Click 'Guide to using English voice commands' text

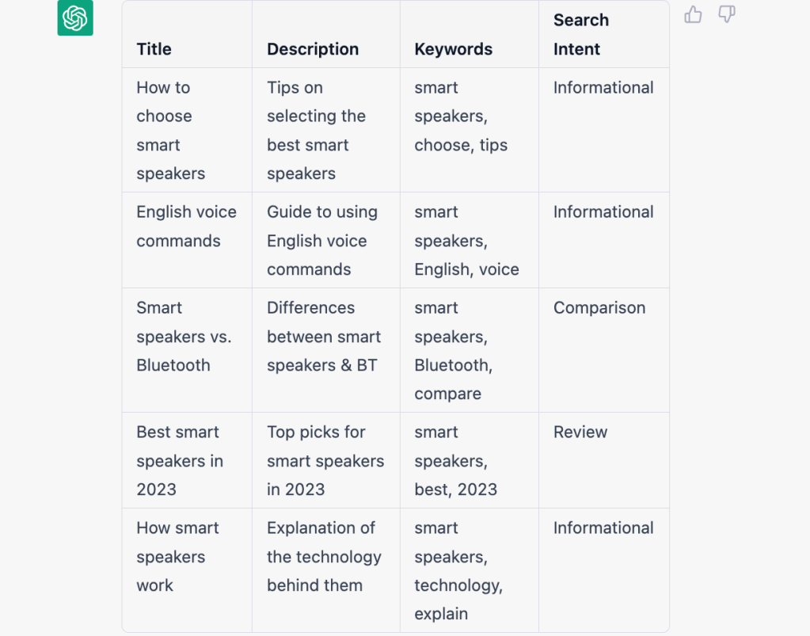[x=321, y=241]
